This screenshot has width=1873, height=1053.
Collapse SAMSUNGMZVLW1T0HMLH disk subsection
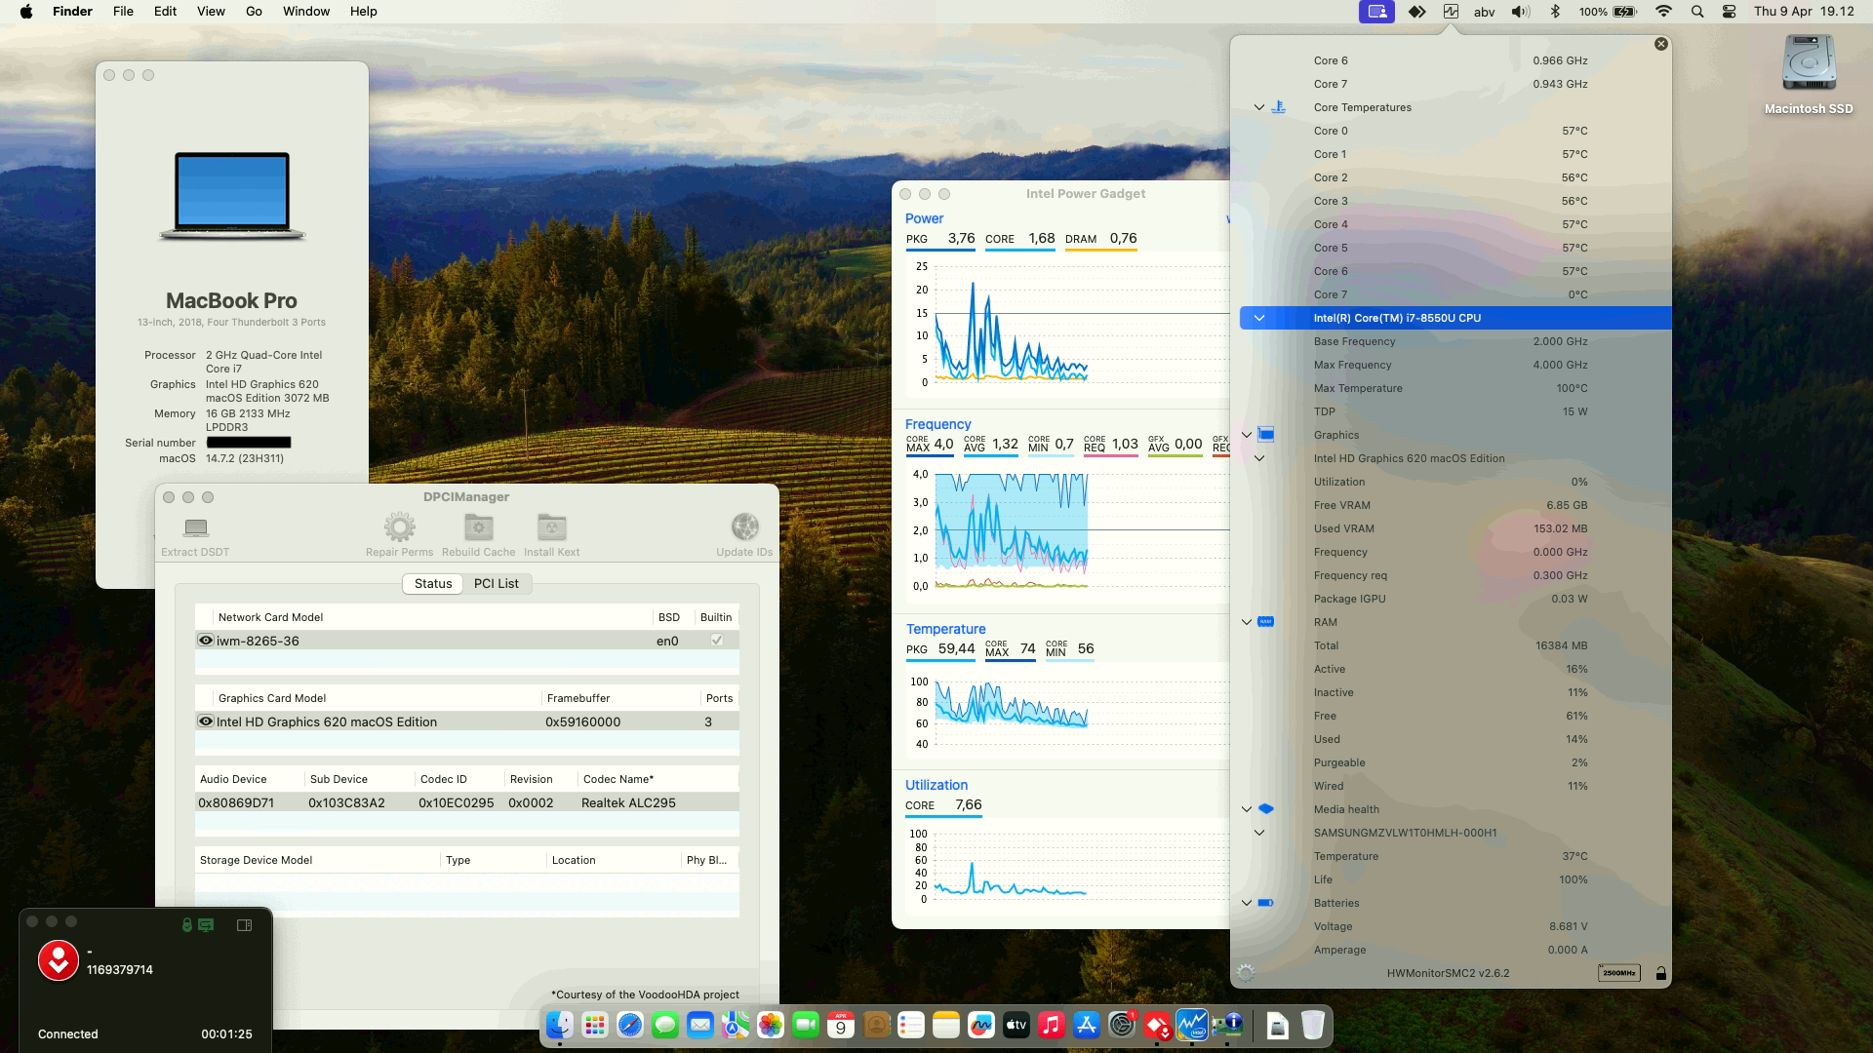coord(1259,833)
